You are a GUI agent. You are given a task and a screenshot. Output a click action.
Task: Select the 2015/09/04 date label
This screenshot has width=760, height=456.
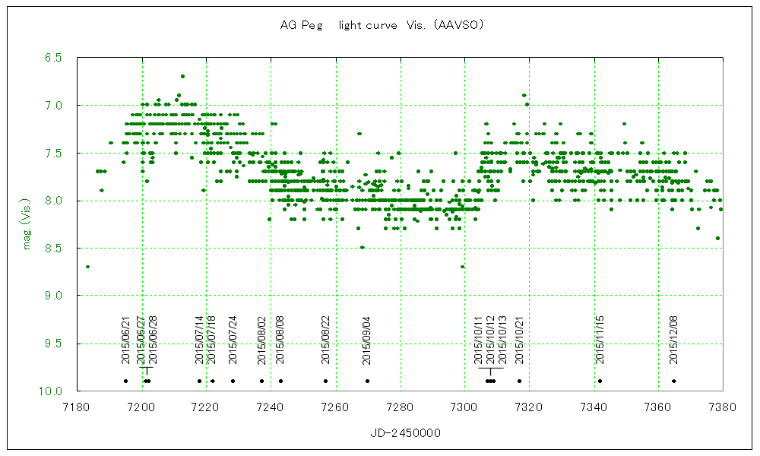367,341
